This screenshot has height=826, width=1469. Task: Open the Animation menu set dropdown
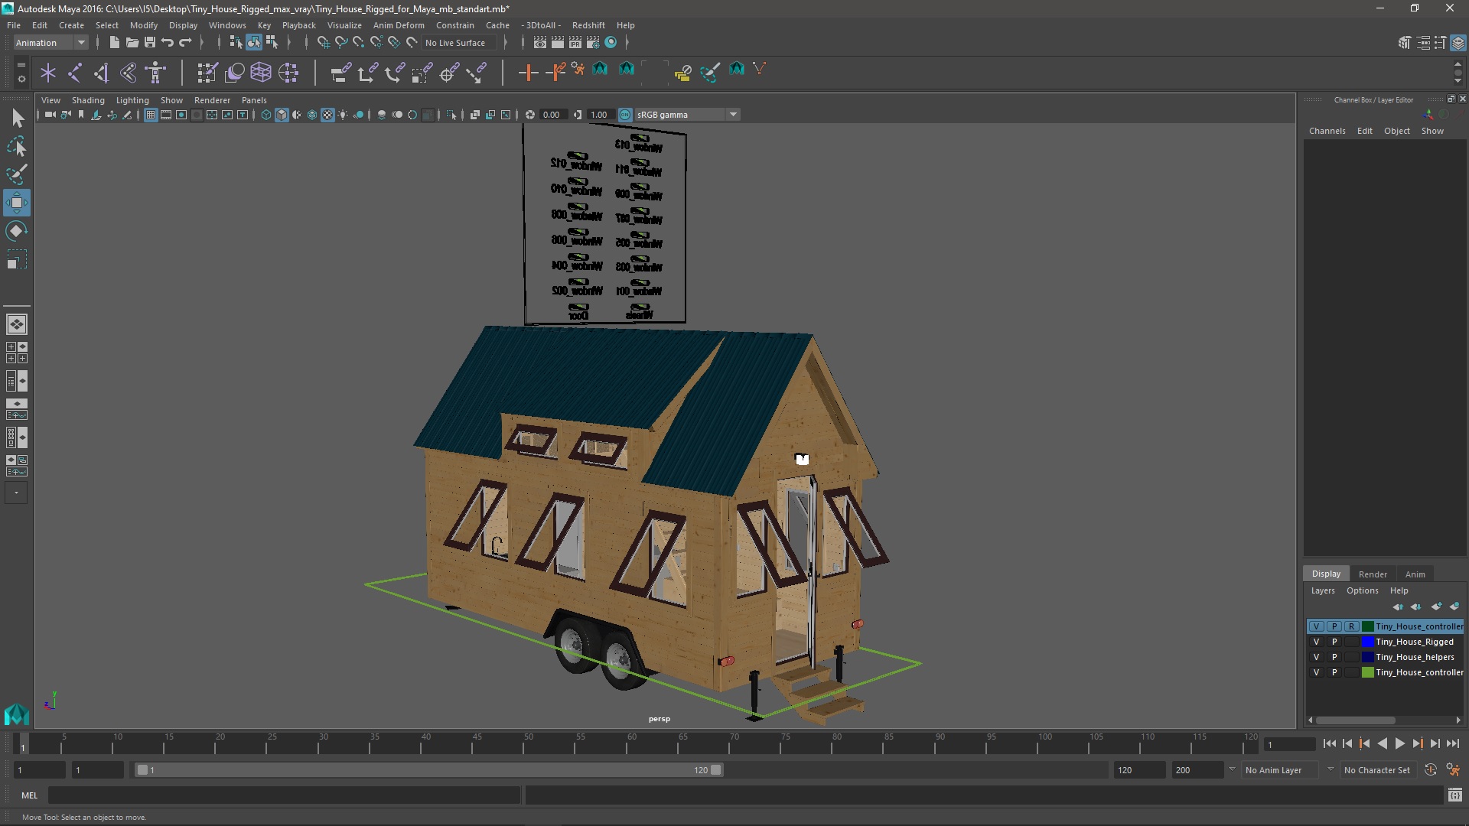[50, 43]
